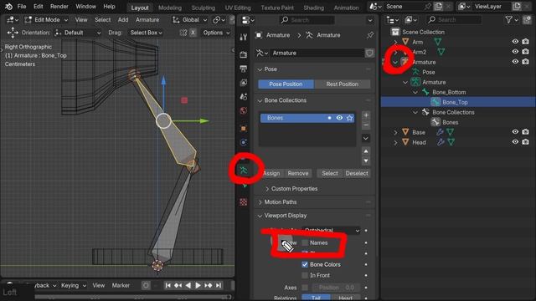Open the Scene properties tab
This screenshot has width=536, height=301.
[x=244, y=97]
